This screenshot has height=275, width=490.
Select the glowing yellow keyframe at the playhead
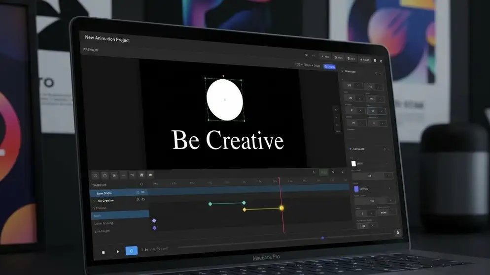pos(281,208)
